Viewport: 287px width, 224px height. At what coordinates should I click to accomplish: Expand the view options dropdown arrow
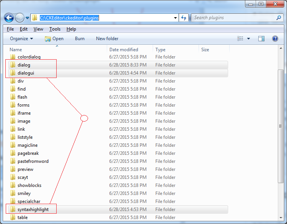(249, 39)
